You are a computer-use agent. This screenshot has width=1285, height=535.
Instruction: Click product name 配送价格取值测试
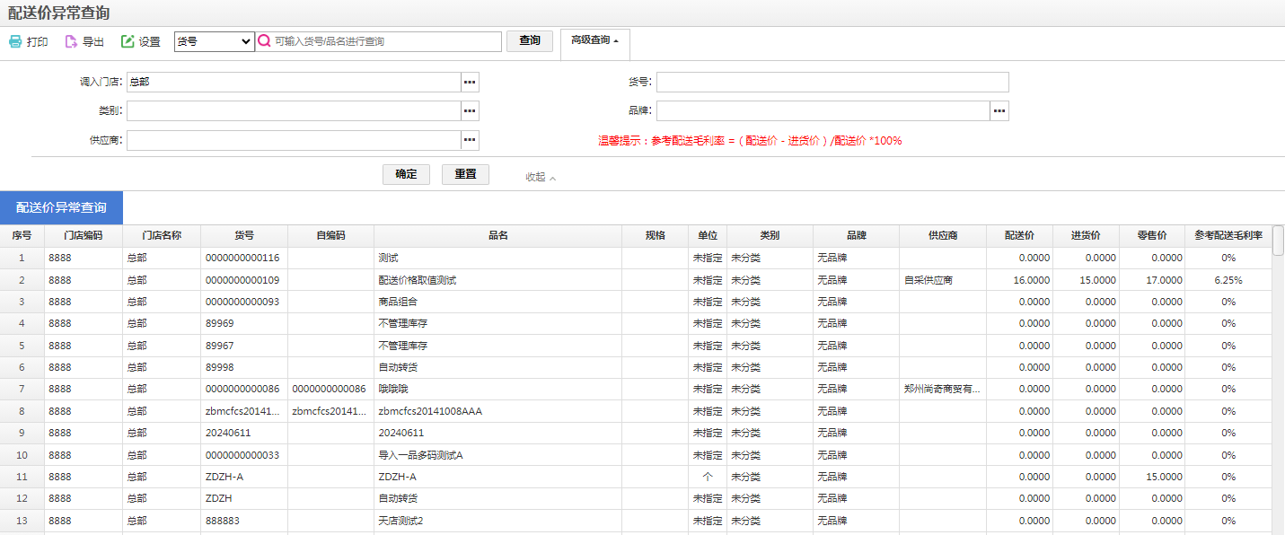tap(418, 280)
